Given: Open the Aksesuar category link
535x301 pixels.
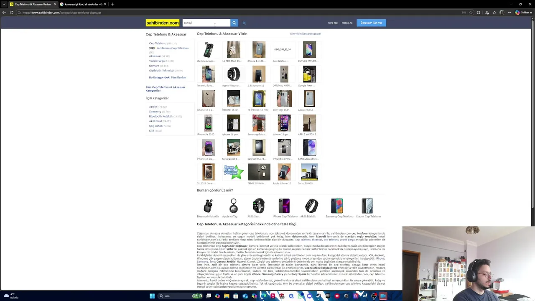Looking at the screenshot, I should (x=155, y=56).
